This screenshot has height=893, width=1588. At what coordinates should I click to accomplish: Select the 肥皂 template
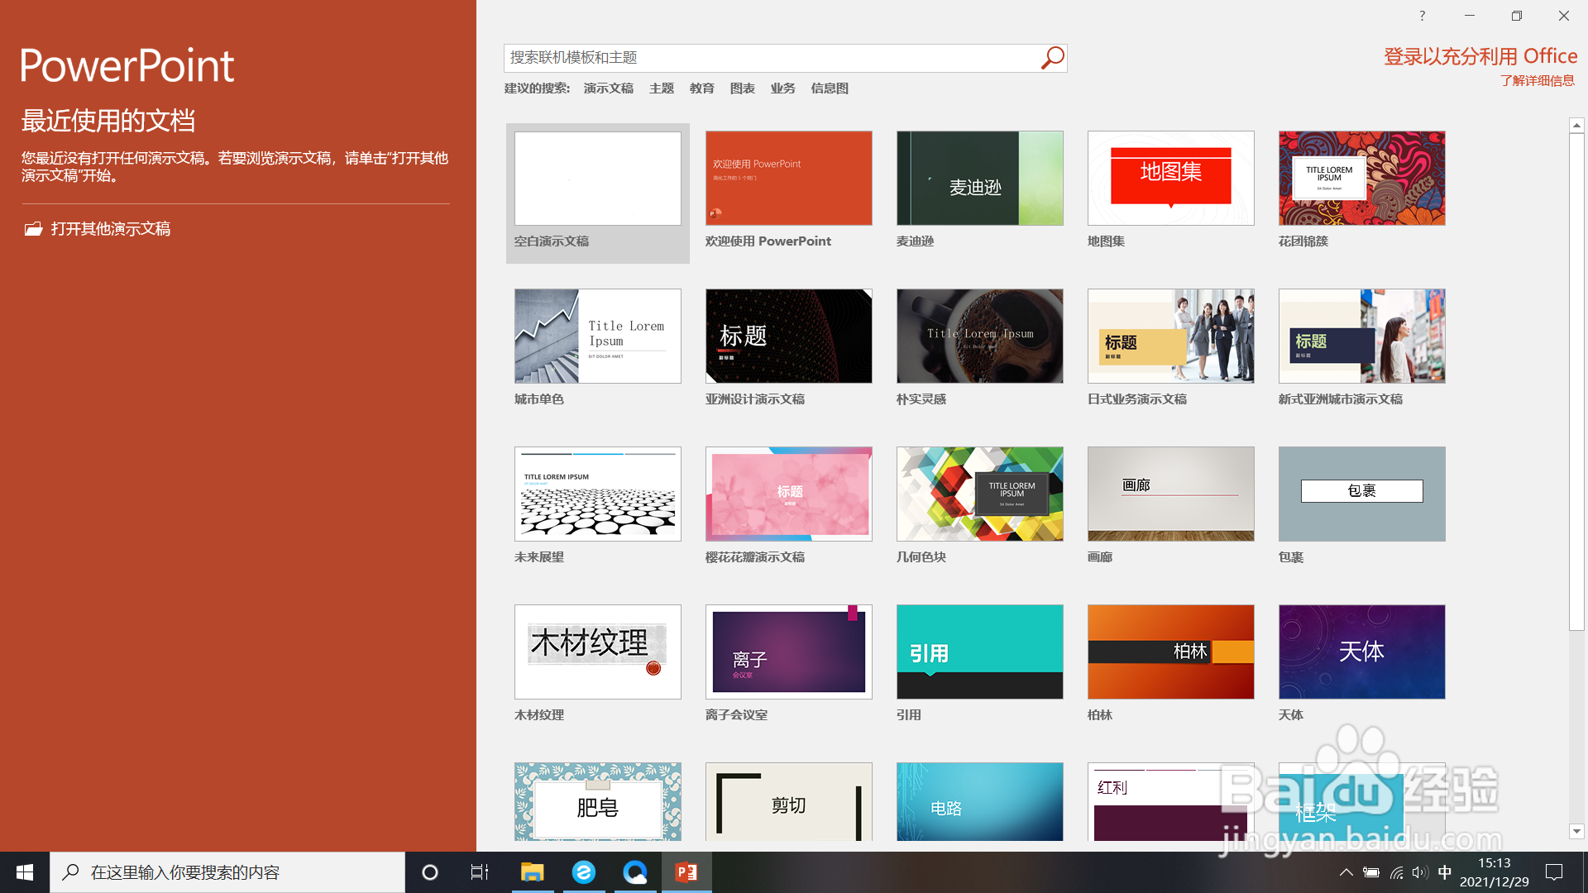[x=597, y=801]
